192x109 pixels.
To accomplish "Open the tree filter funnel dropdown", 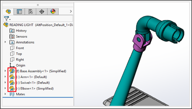I will [x=7, y=19].
